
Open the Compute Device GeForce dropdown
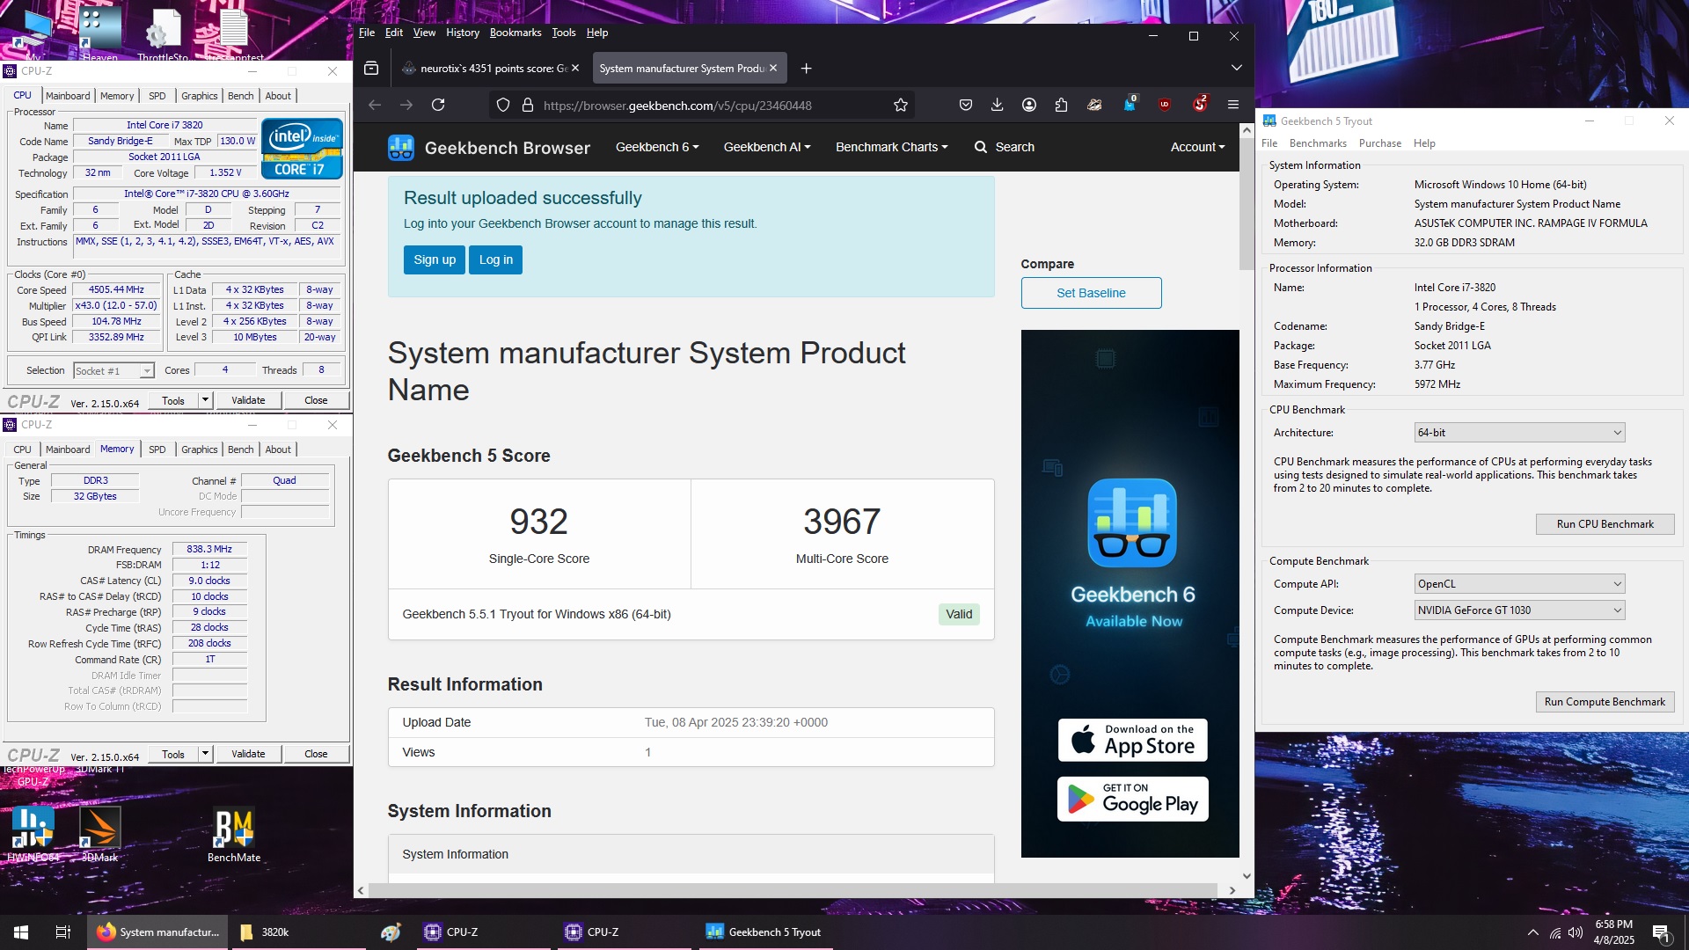(x=1519, y=610)
